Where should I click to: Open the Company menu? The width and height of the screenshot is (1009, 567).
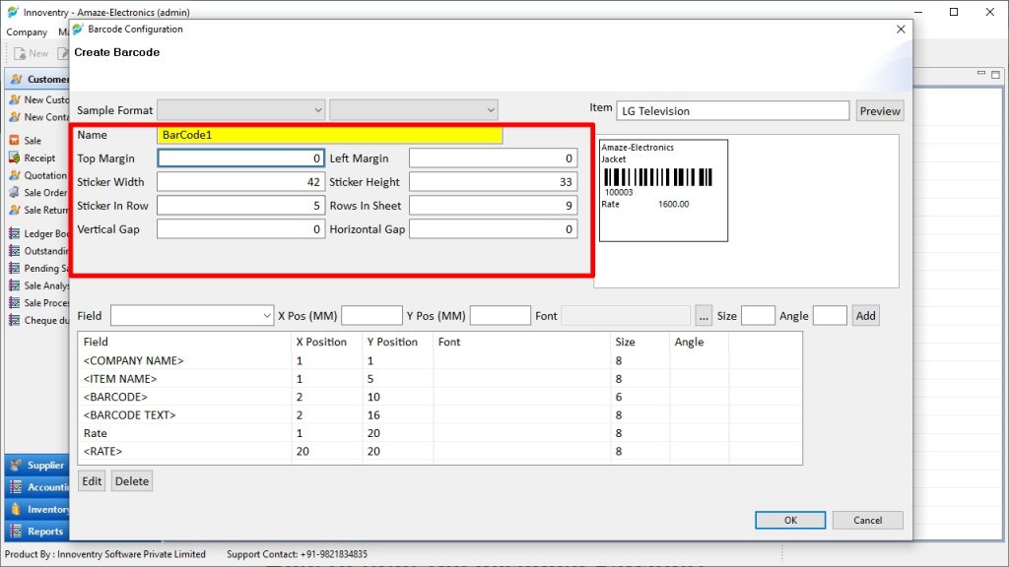tap(27, 32)
